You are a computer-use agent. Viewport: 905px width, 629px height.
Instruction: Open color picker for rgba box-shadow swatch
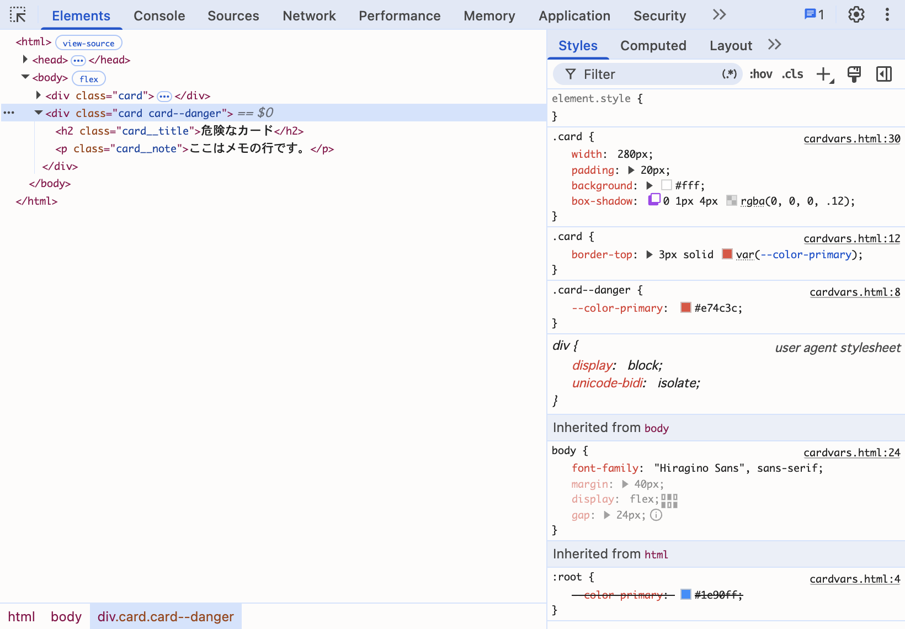732,200
